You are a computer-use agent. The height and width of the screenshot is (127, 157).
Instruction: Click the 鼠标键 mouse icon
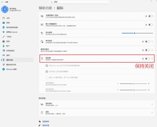(42, 59)
